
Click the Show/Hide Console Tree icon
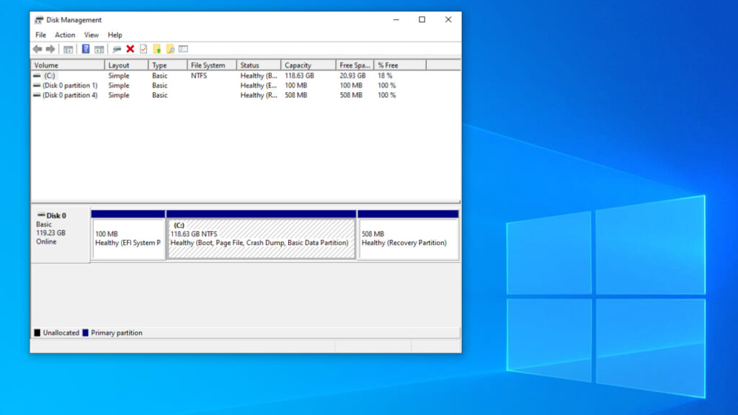68,49
